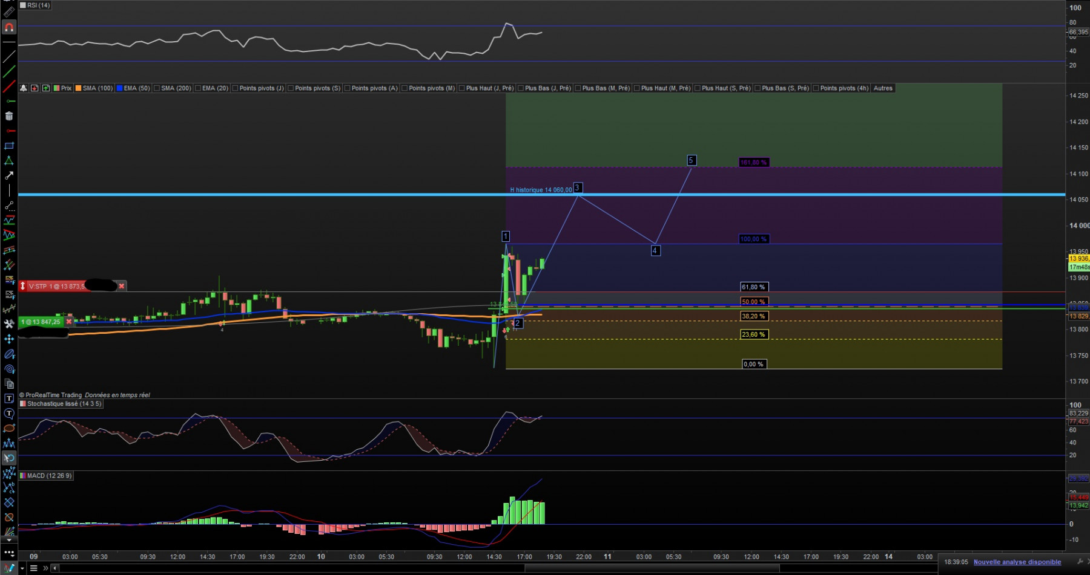Open the Autres indicators menu
This screenshot has height=575, width=1090.
(883, 88)
